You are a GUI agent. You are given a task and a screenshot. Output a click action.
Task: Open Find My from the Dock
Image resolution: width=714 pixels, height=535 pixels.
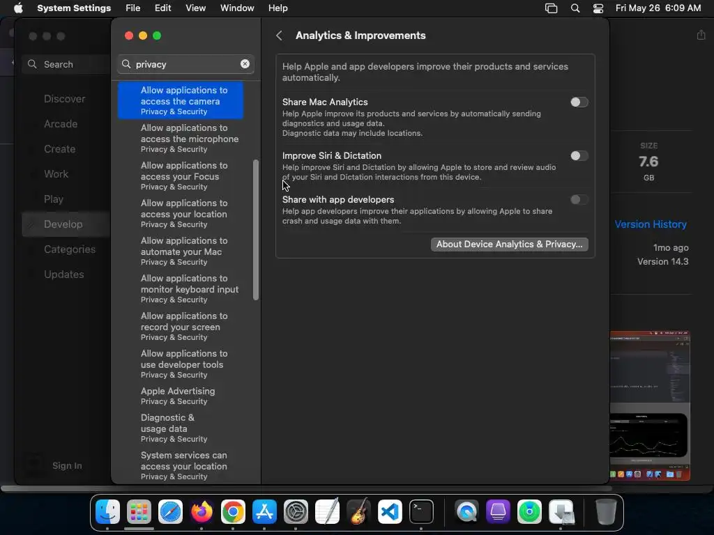(530, 512)
